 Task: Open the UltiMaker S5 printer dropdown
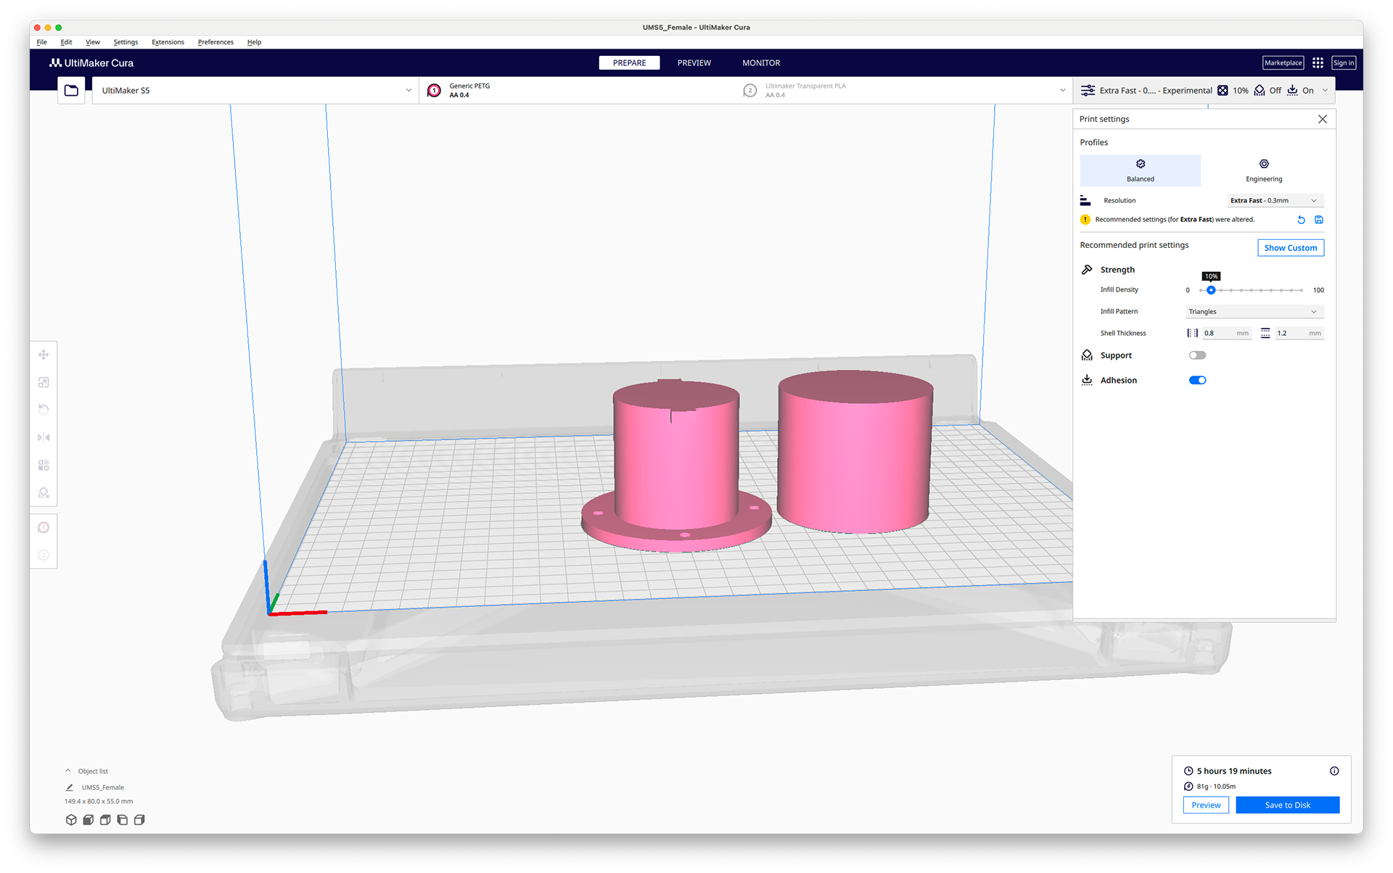pyautogui.click(x=255, y=91)
